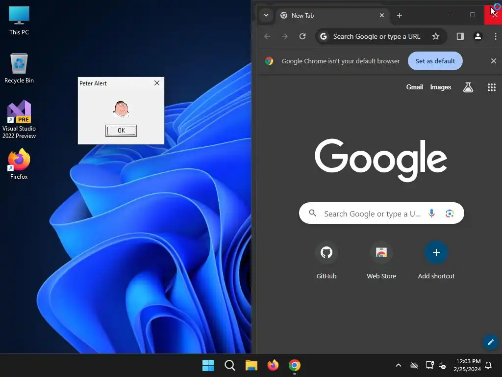Open Search Labs flask icon
Image resolution: width=502 pixels, height=377 pixels.
point(468,87)
